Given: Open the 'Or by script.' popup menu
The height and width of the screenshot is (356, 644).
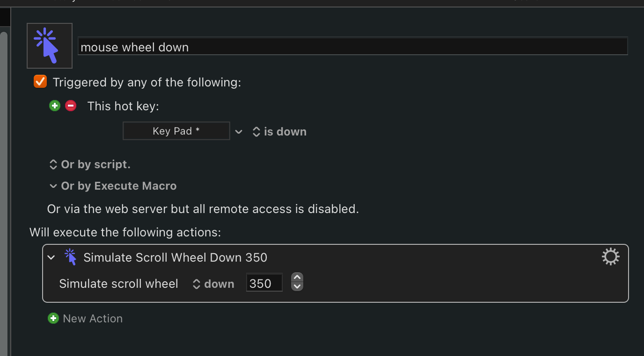Looking at the screenshot, I should tap(90, 164).
